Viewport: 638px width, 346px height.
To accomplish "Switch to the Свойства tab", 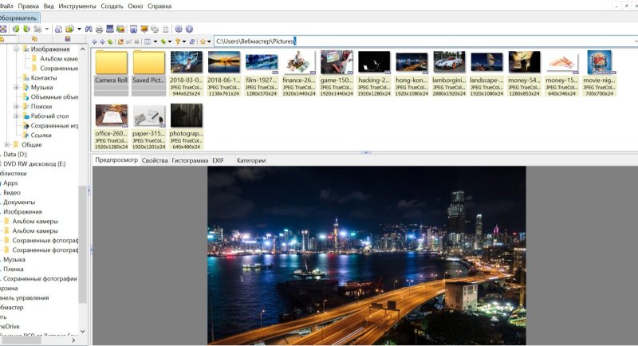I will [x=155, y=160].
